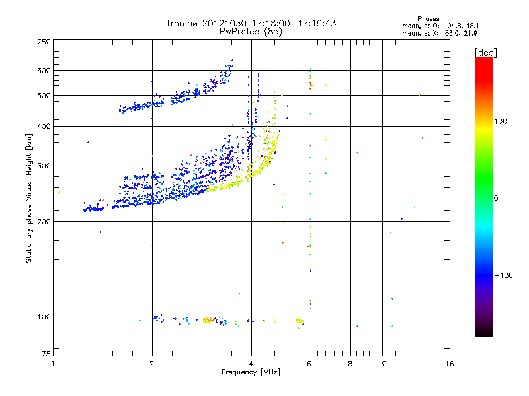Image resolution: width=529 pixels, height=396 pixels.
Task: Click the "[deg]" colorbar unit label
Action: point(485,53)
